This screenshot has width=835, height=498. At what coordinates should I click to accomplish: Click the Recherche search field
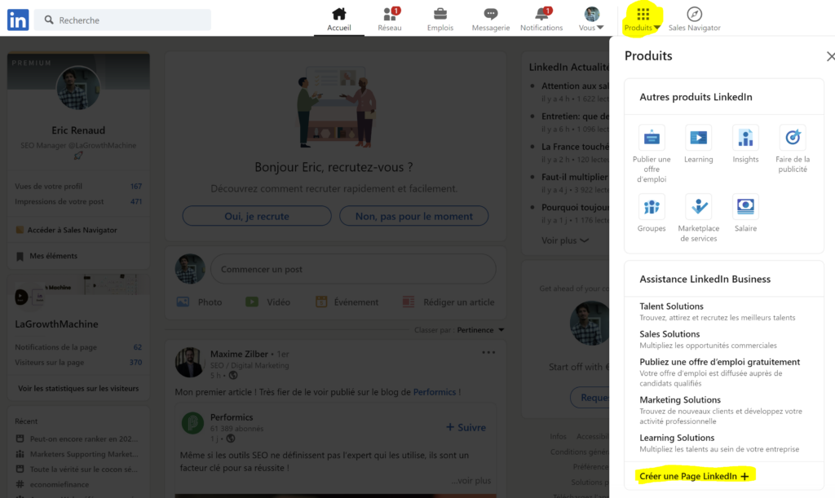130,20
